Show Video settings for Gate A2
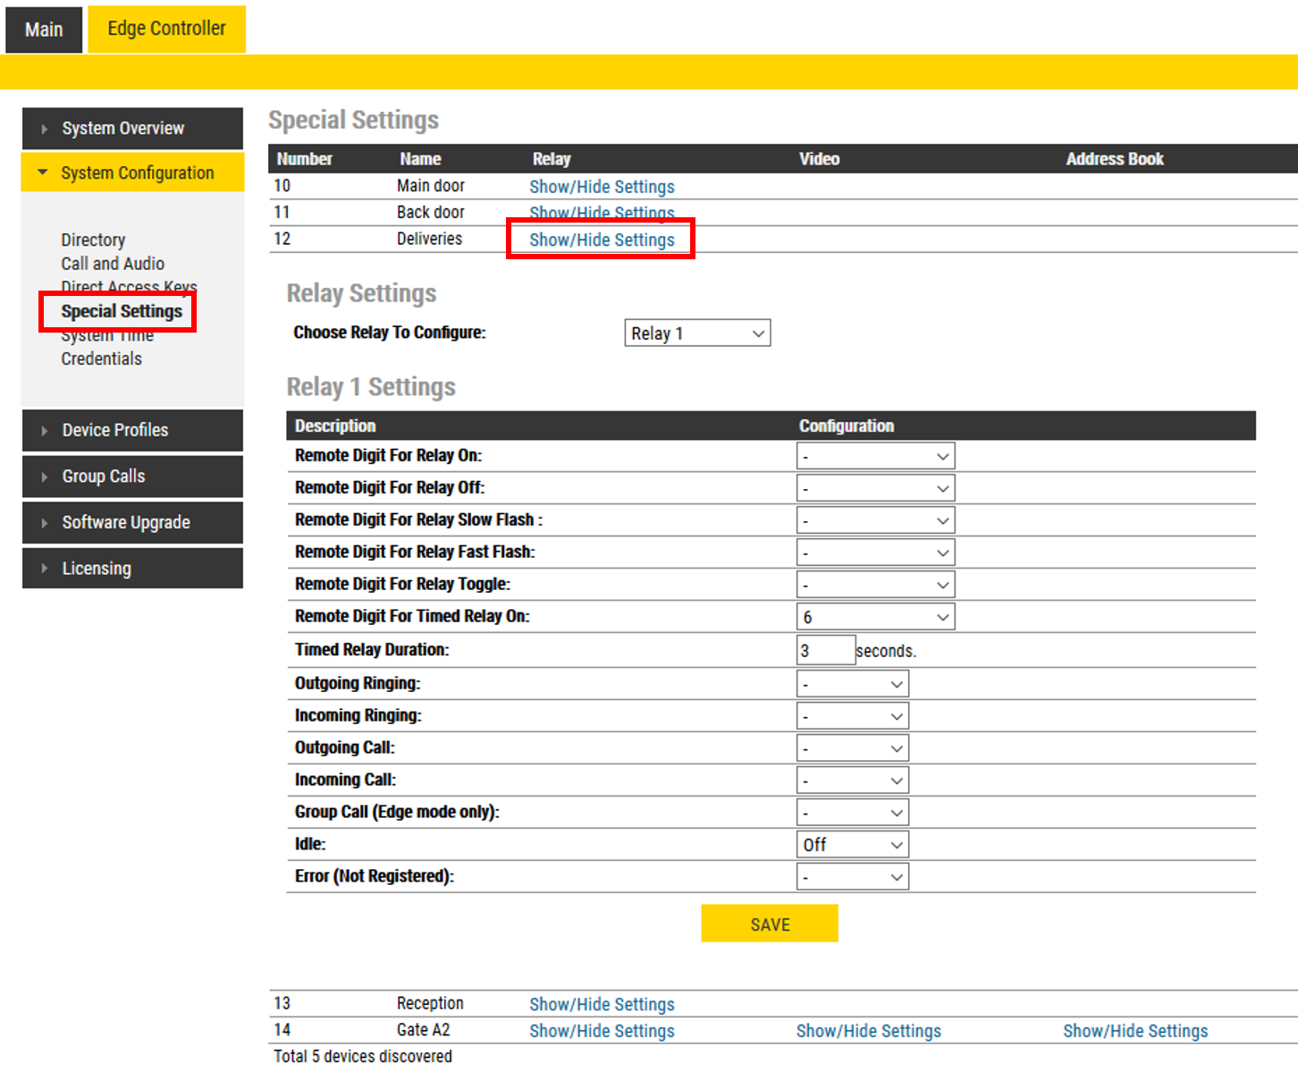Image resolution: width=1298 pixels, height=1072 pixels. click(x=868, y=1031)
